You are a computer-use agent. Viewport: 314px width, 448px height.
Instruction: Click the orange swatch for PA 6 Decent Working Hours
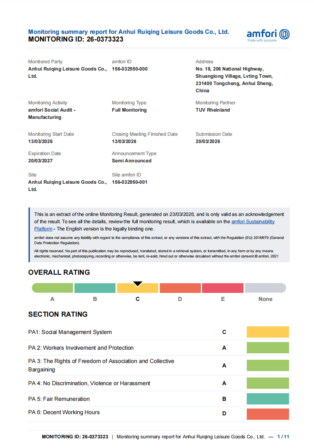268,414
